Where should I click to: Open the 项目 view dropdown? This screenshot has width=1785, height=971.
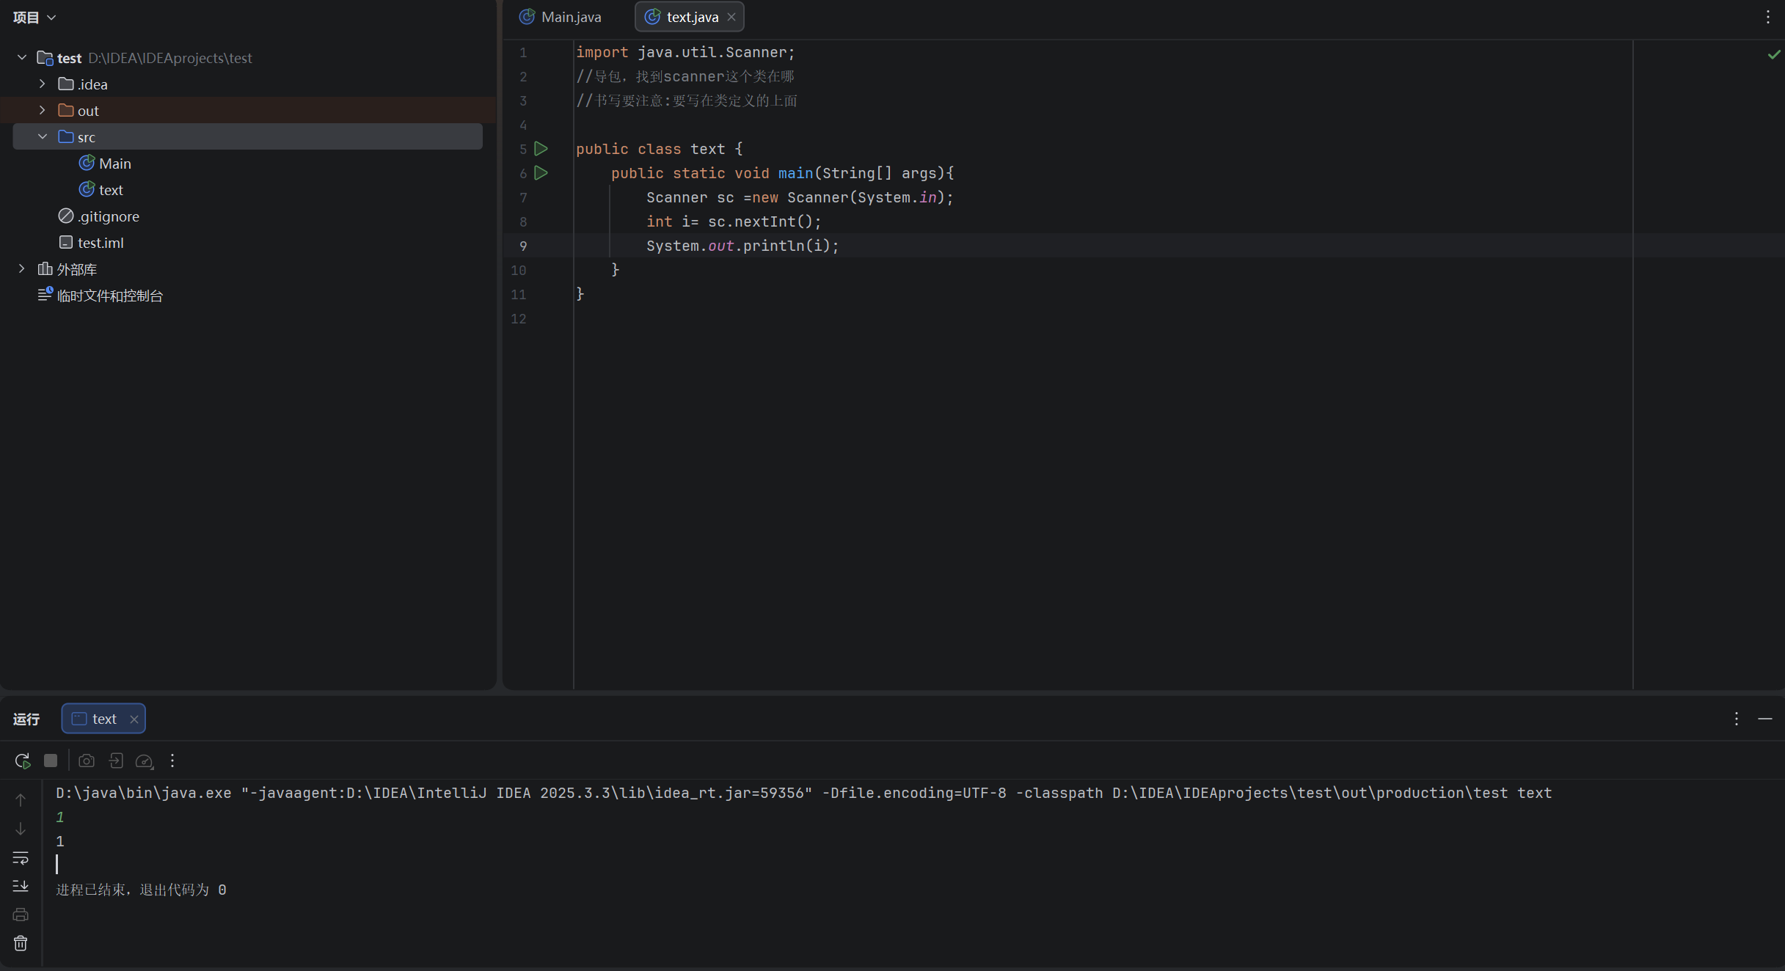click(34, 17)
